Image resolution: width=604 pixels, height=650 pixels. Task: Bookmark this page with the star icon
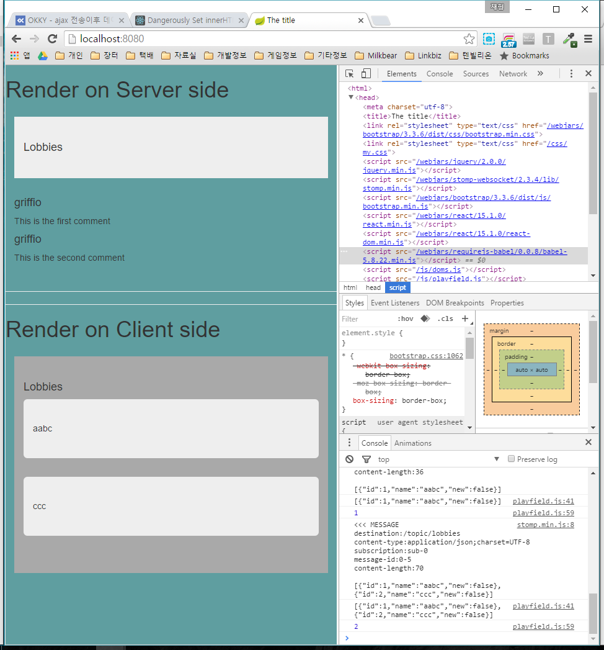469,39
